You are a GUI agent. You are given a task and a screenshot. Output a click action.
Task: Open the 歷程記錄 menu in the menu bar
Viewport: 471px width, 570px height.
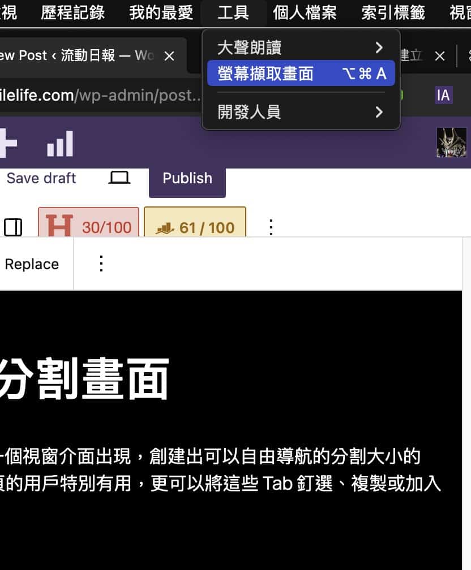tap(72, 12)
